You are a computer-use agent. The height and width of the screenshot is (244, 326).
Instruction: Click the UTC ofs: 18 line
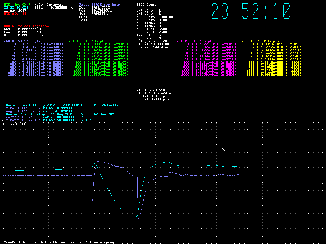coord(15,14)
